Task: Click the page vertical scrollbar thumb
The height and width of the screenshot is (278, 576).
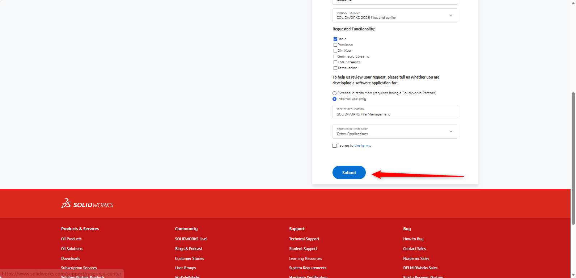Action: [573, 159]
